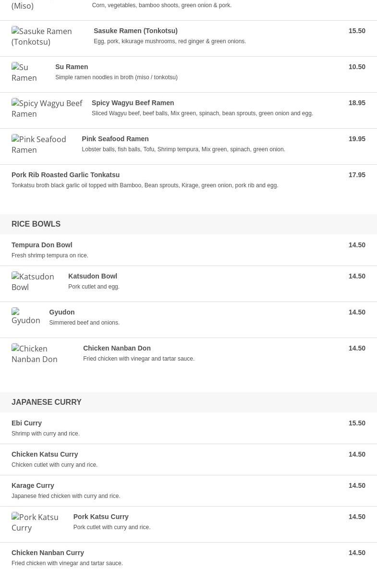Viewport: 377px width, 569px height.
Task: Select the Pork Rib Roasted Garlic Tonkatsu item
Action: click(65, 175)
